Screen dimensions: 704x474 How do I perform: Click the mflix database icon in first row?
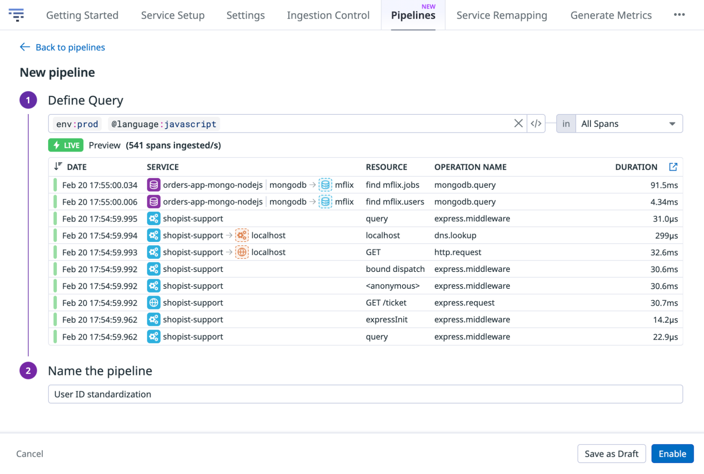[x=325, y=185]
